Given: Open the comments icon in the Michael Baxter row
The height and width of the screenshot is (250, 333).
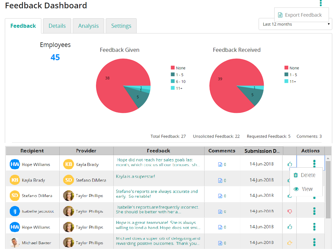Looking at the screenshot, I should [x=220, y=243].
